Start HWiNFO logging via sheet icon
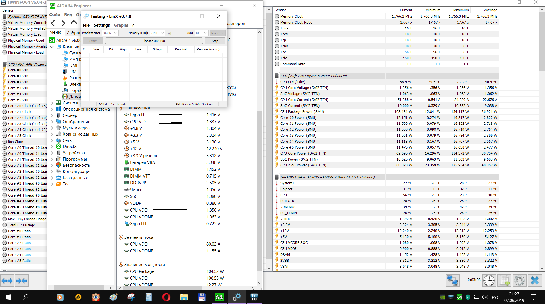The image size is (545, 304). pos(504,281)
